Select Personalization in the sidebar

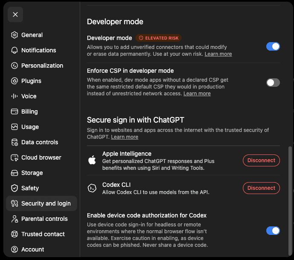tap(41, 66)
